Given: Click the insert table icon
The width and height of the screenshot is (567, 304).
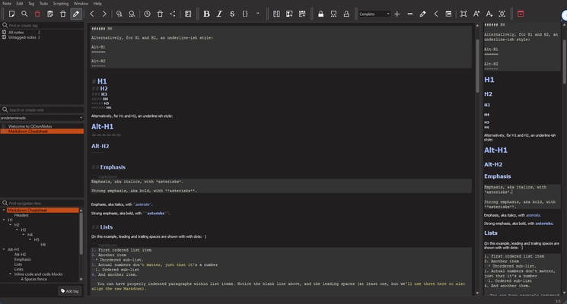Looking at the screenshot, I should (x=302, y=14).
